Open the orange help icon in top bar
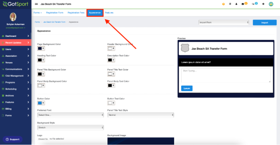The height and width of the screenshot is (145, 280). [x=223, y=4]
